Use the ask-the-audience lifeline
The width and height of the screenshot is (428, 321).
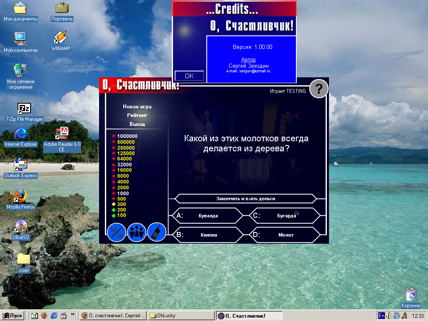[x=136, y=232]
